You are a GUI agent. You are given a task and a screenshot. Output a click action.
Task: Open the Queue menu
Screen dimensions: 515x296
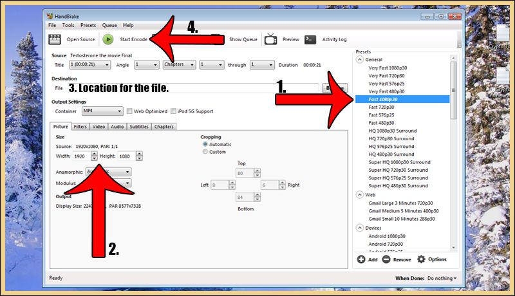coord(109,25)
